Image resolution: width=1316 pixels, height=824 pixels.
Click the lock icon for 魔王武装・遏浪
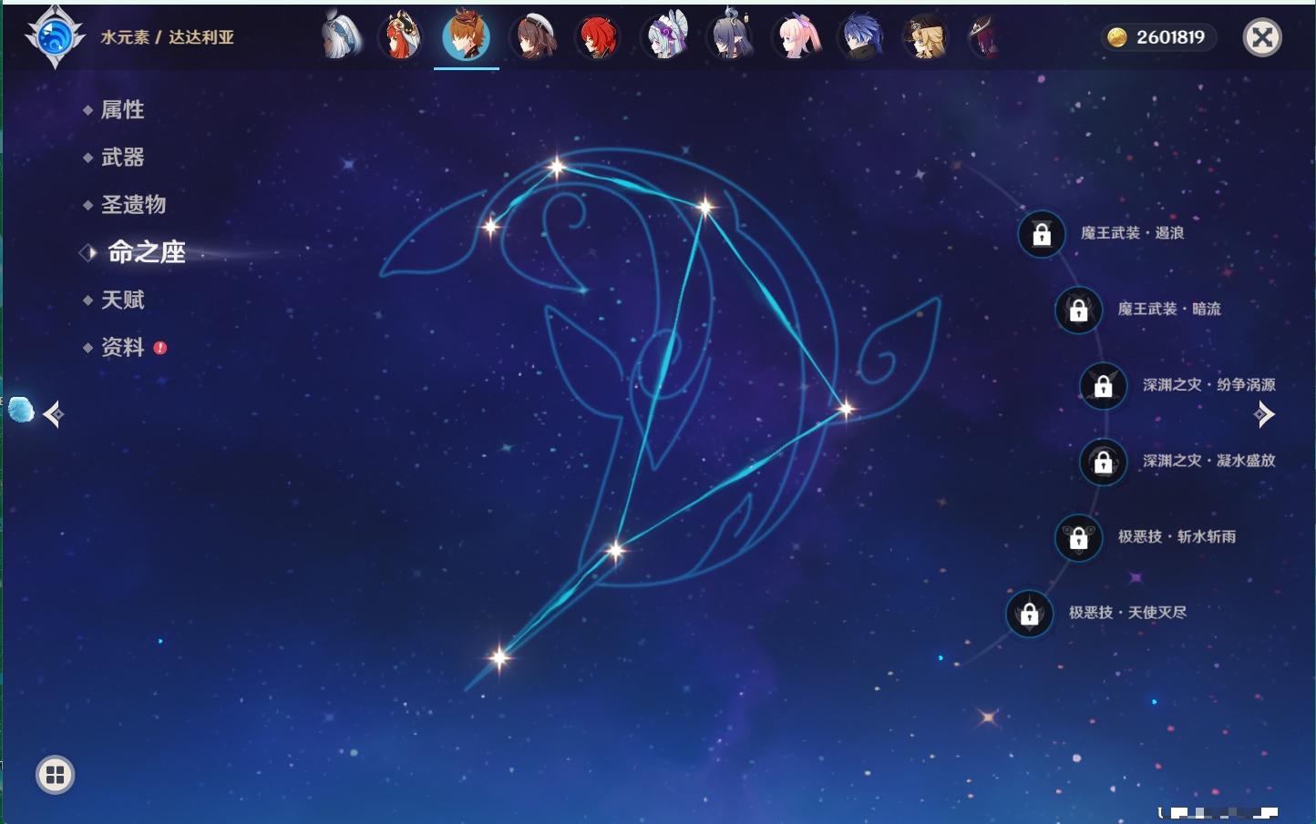pos(1042,235)
